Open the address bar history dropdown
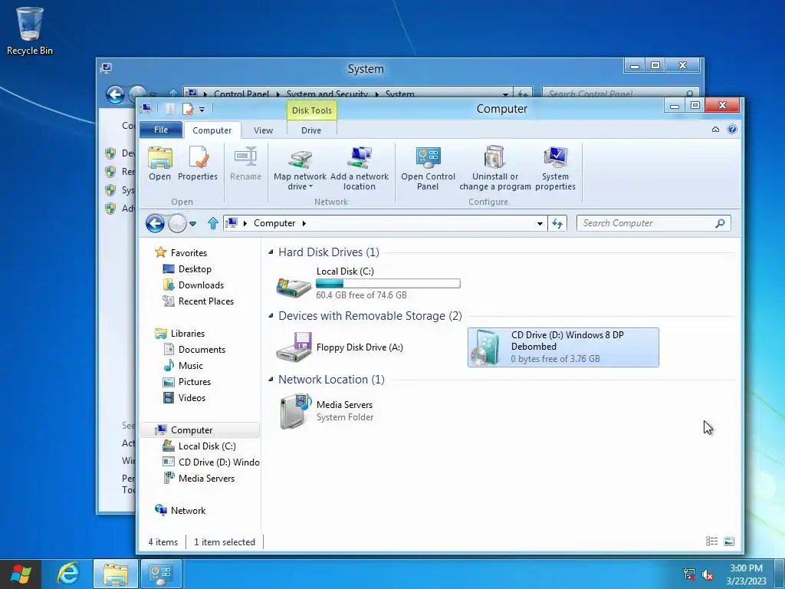The width and height of the screenshot is (785, 589). [x=540, y=223]
